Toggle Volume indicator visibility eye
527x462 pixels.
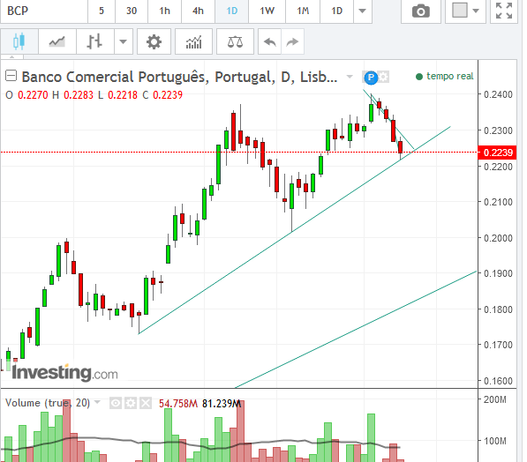[116, 403]
